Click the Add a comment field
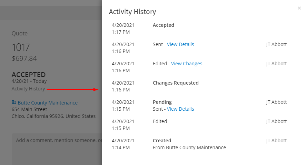307x165 pixels. pyautogui.click(x=57, y=149)
